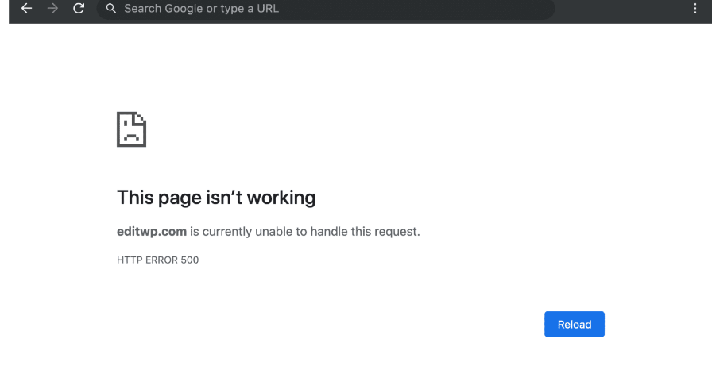Click the word "HTTP" in the error code
The width and height of the screenshot is (712, 389).
[x=129, y=260]
